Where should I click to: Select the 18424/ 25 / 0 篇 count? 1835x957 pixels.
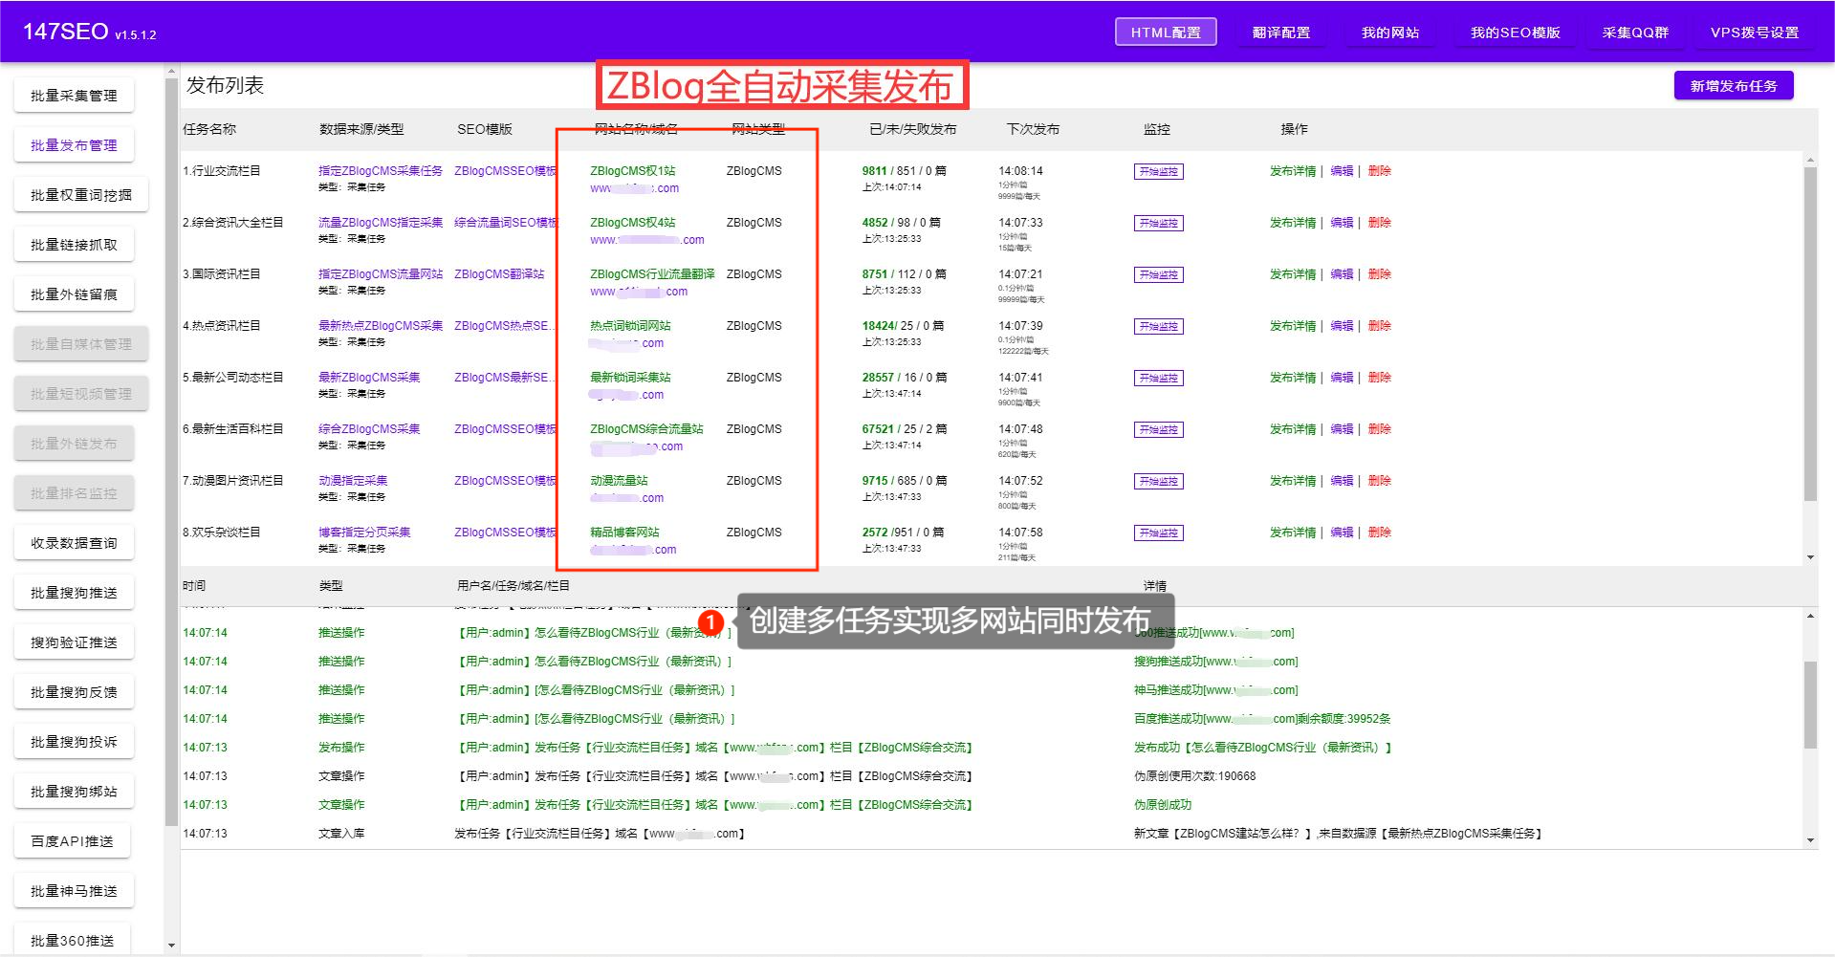pyautogui.click(x=904, y=326)
